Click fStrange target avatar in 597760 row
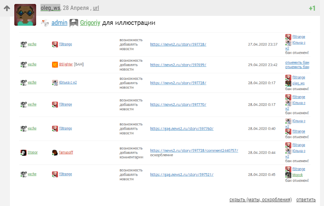Screen dimensions: 324x206 (x=55, y=129)
